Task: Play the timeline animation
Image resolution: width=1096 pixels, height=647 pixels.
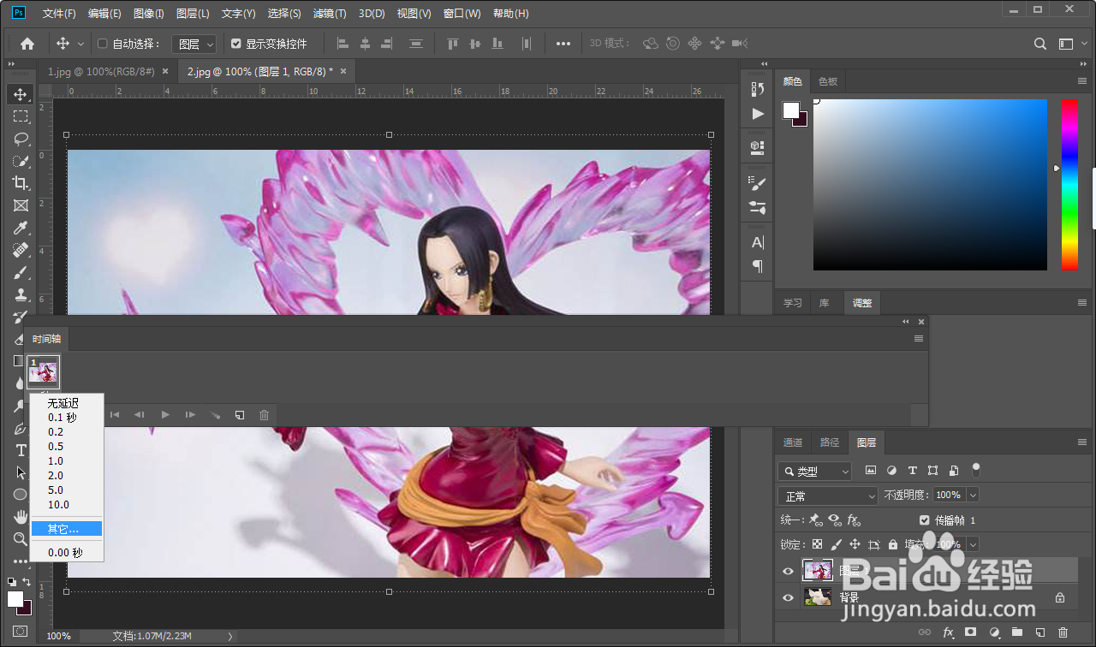Action: coord(165,415)
